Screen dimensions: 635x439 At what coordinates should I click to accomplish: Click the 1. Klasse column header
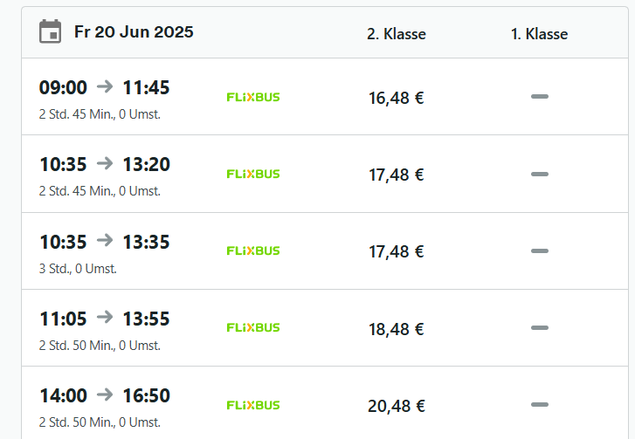click(539, 34)
